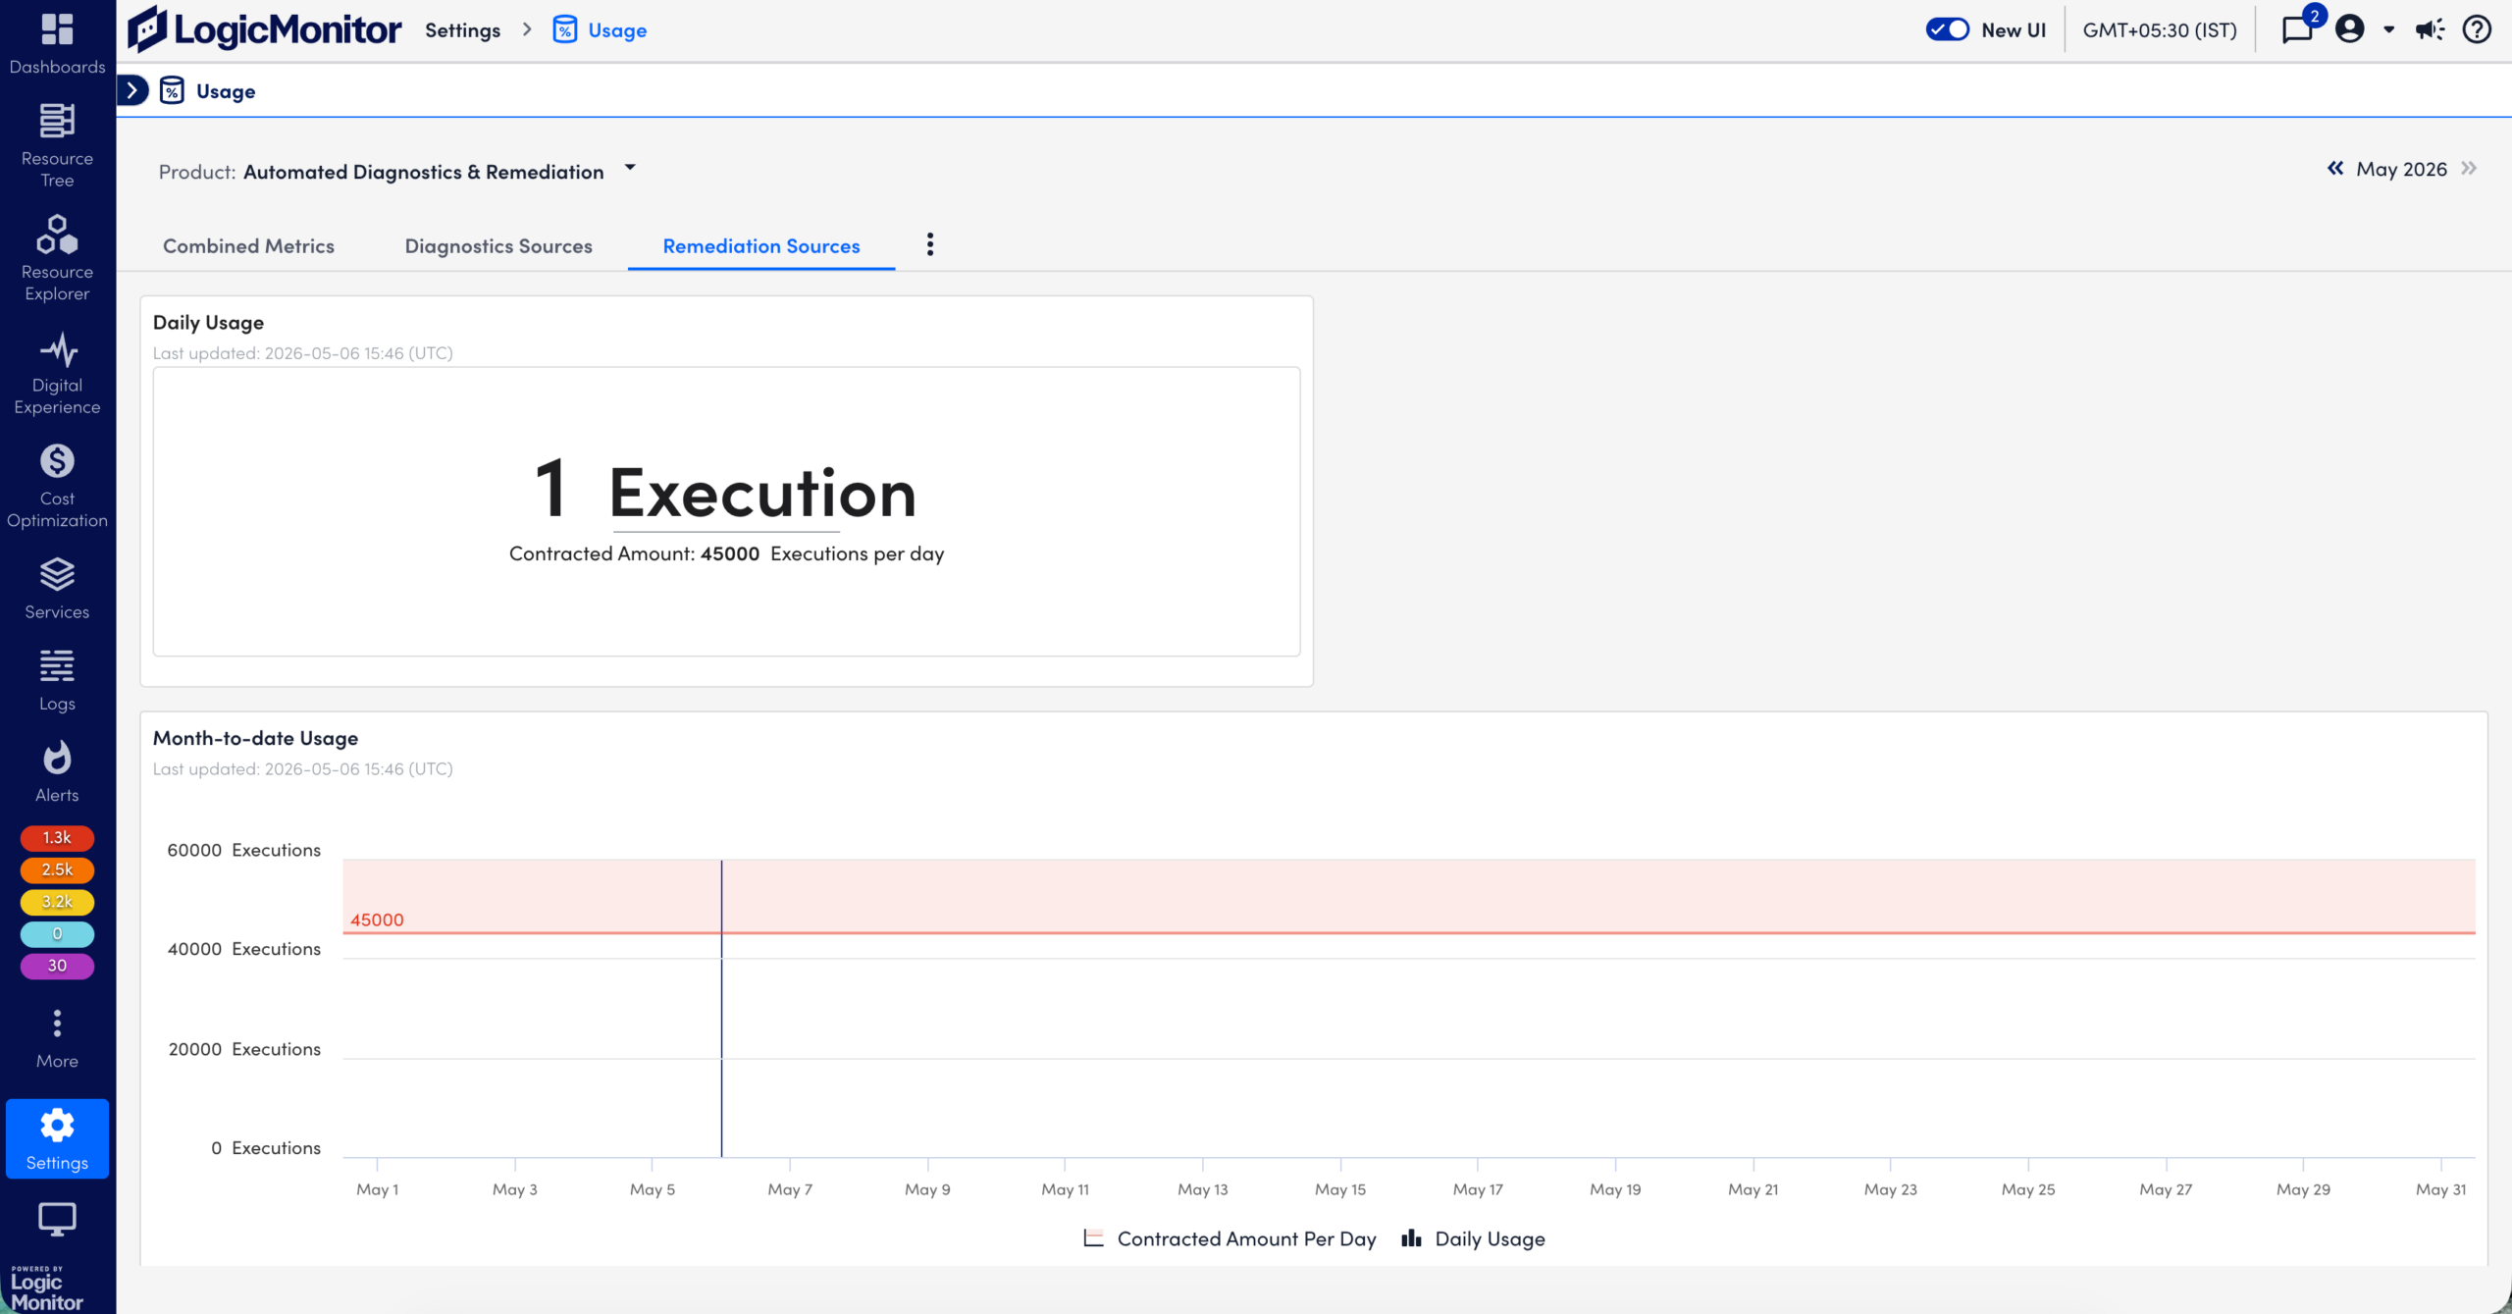Go to next month
This screenshot has width=2512, height=1314.
[2469, 168]
